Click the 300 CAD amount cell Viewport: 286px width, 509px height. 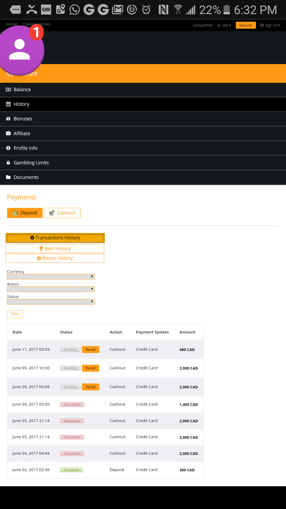pos(187,470)
